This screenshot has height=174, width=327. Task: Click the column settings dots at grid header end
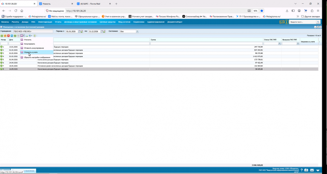tap(320, 42)
